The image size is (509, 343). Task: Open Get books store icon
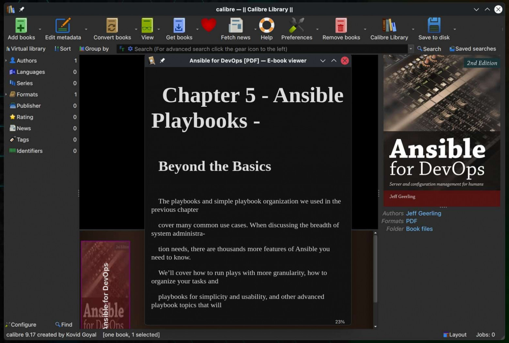click(x=179, y=25)
